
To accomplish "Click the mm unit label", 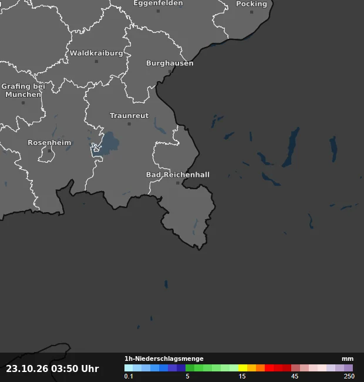I will 348,359.
